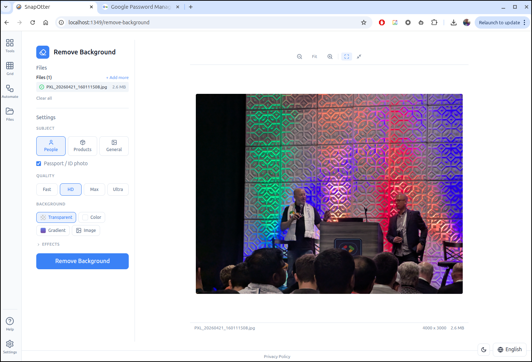Screen dimensions: 532x362
Task: Click the 4000 x 3000 dimensions text
Action: pos(434,328)
